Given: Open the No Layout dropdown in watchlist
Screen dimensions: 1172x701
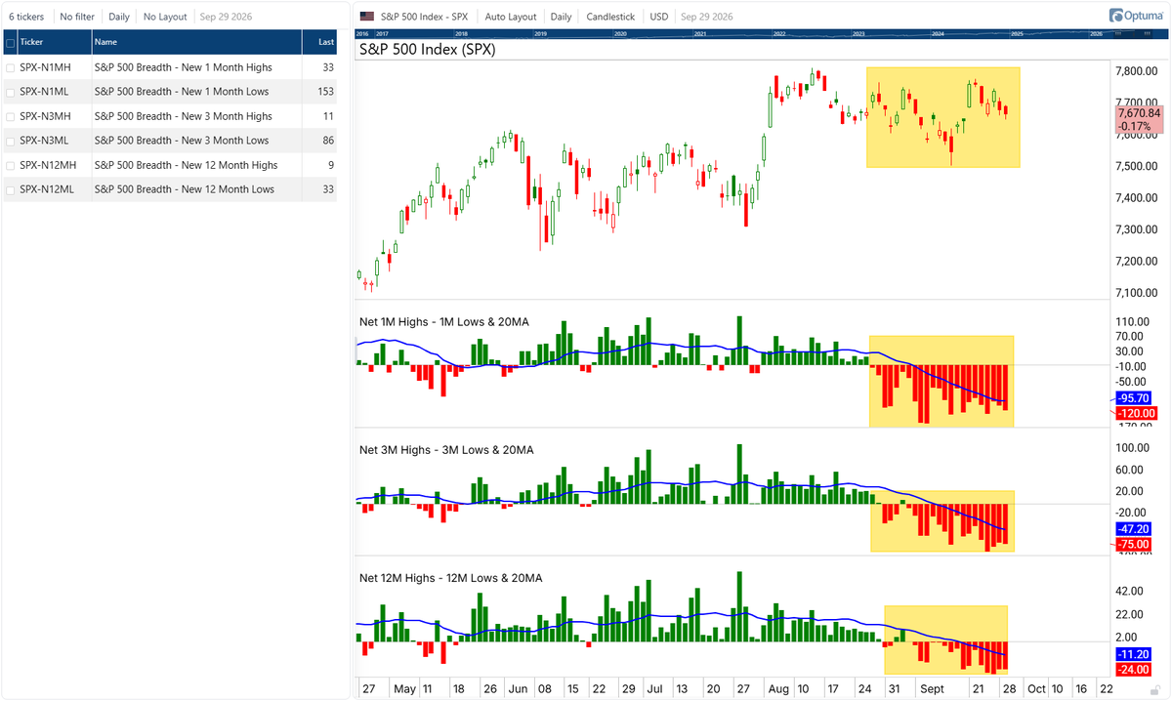Looking at the screenshot, I should [x=164, y=17].
